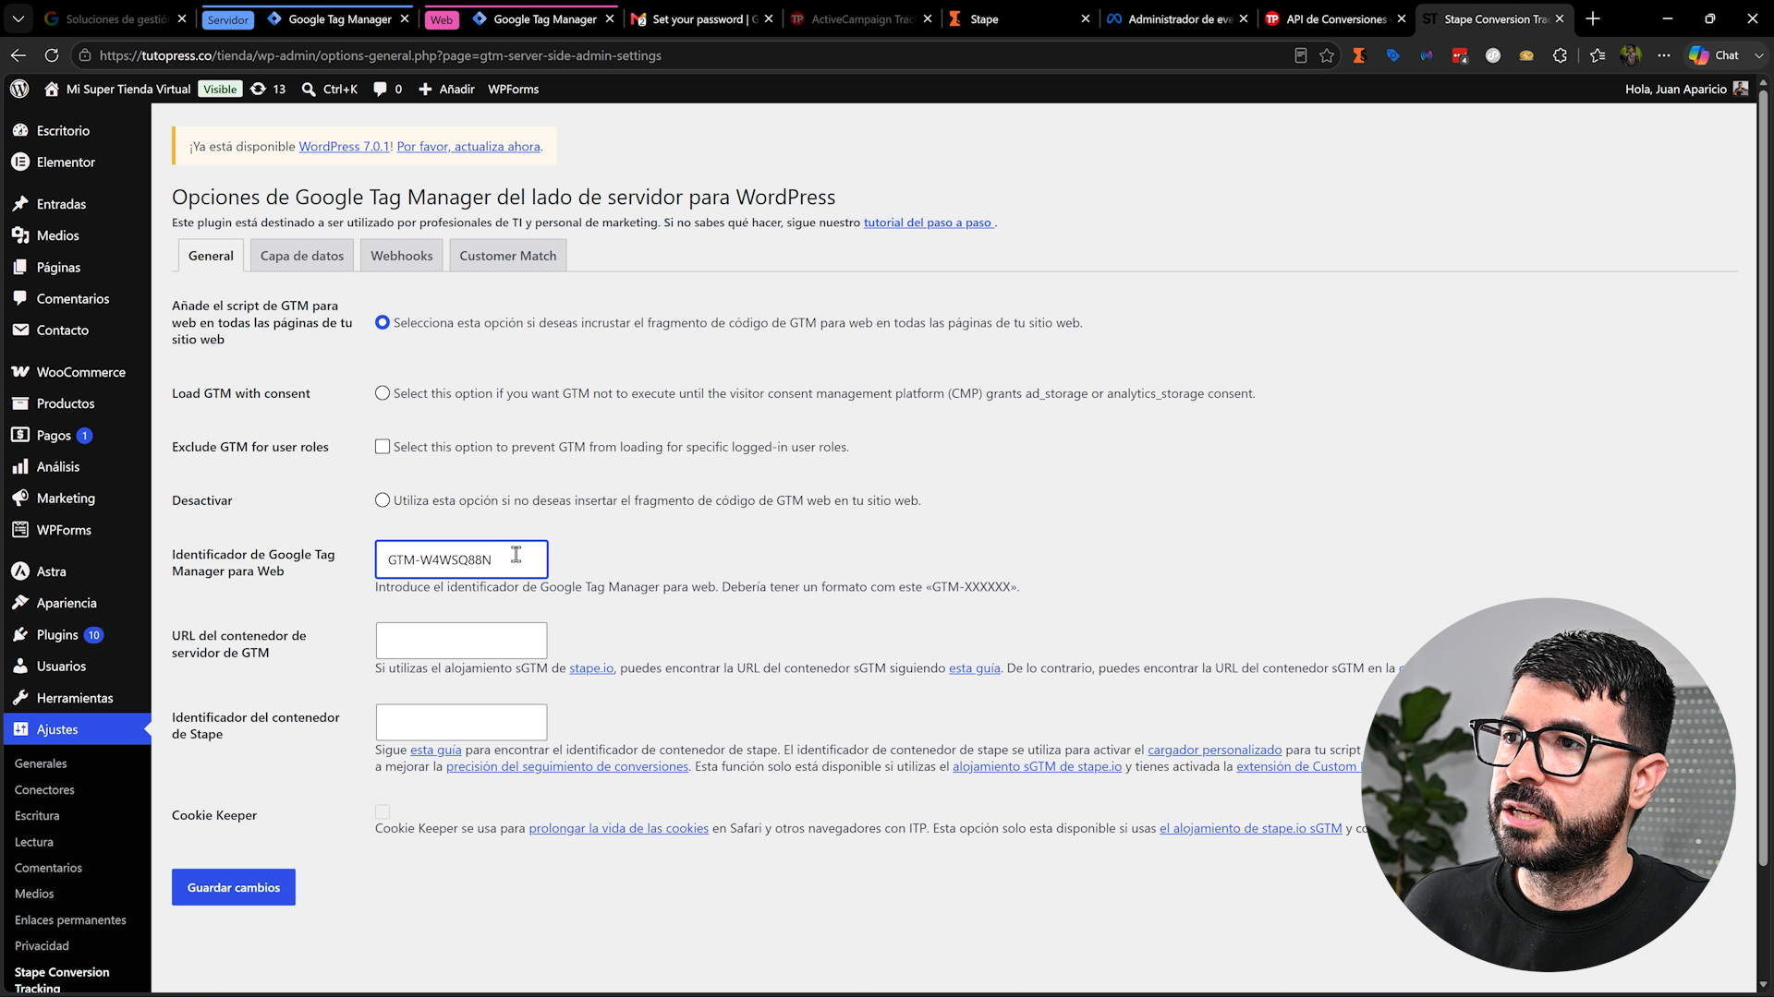Open cargador personalizado link

(1215, 751)
